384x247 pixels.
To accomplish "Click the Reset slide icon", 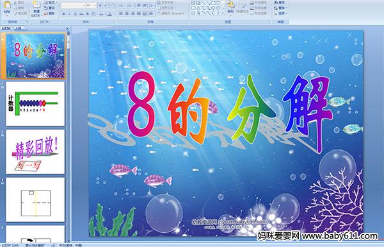I will click(x=49, y=8).
